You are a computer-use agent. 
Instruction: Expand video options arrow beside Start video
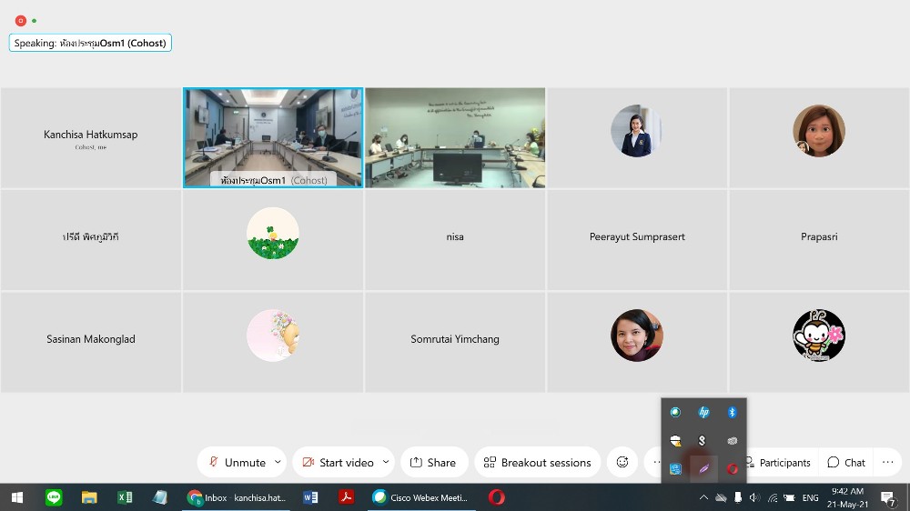386,462
